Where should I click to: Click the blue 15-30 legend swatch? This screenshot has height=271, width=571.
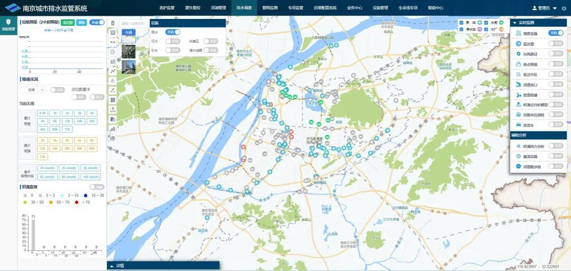[86, 196]
